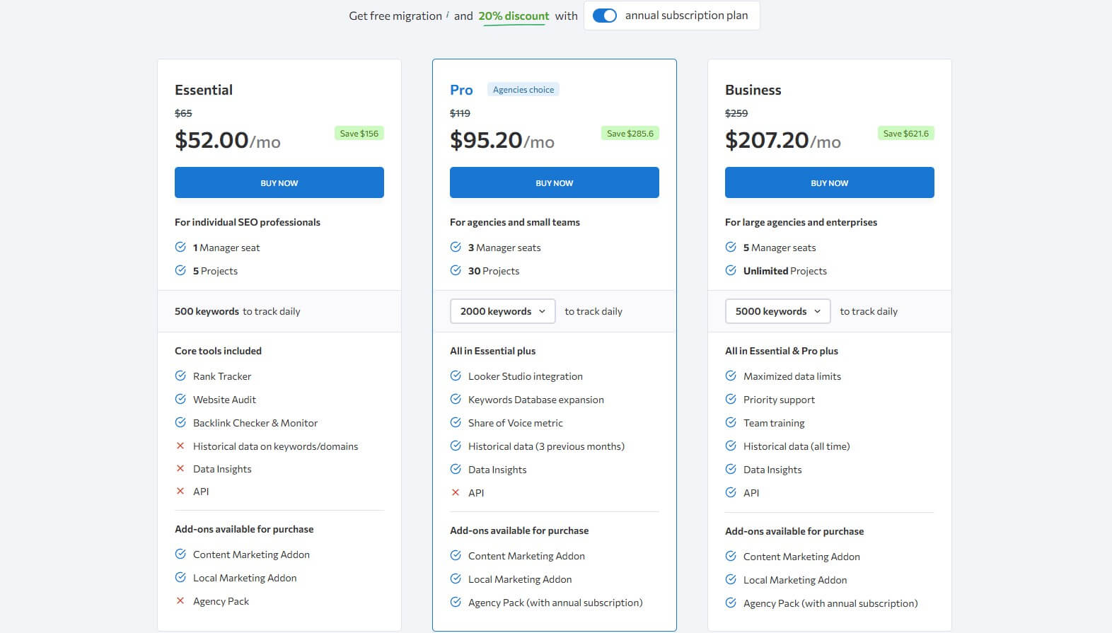The width and height of the screenshot is (1112, 633).
Task: Click the red X beside Pro plan API
Action: tap(456, 493)
